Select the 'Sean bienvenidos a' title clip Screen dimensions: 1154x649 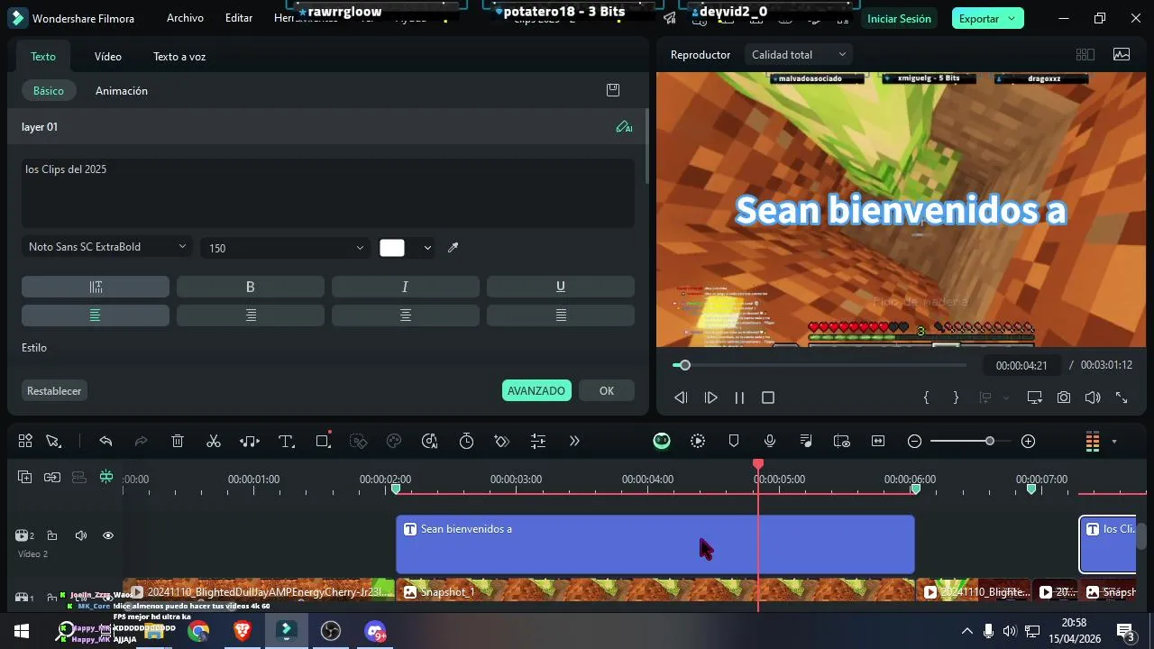pos(655,544)
